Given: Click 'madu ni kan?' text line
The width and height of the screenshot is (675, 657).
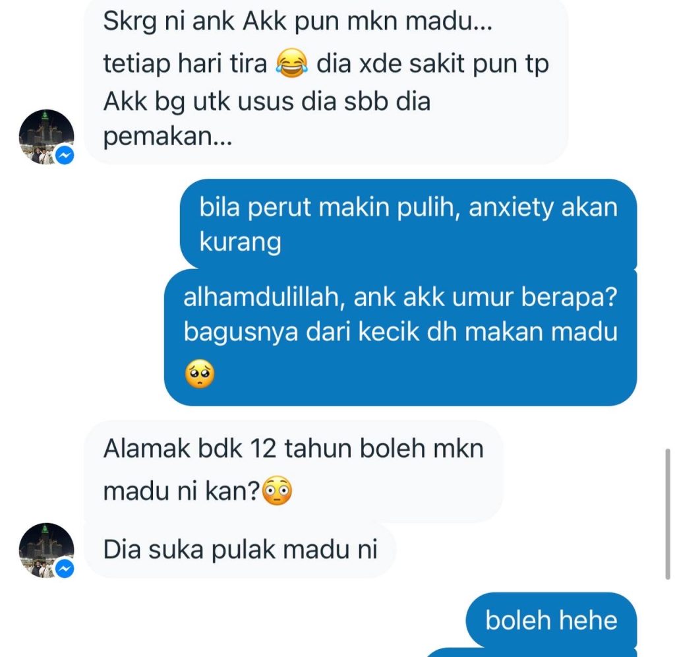Looking at the screenshot, I should click(181, 491).
